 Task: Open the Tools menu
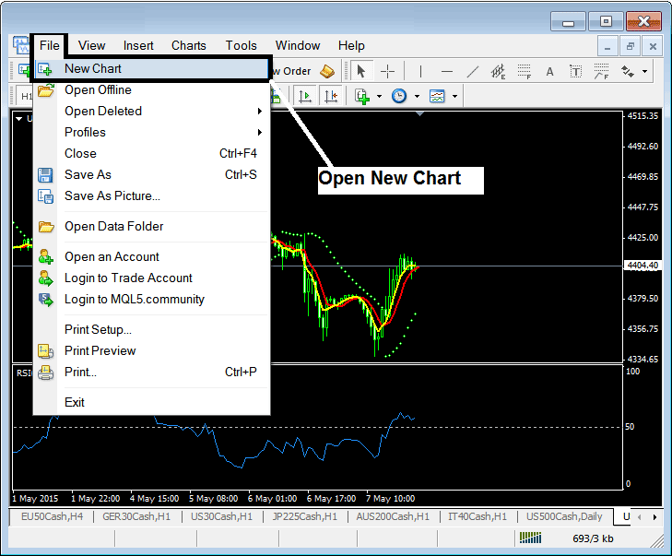(242, 45)
